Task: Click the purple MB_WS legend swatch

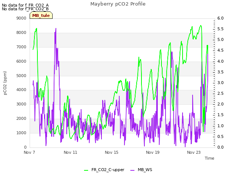Action: [133, 170]
